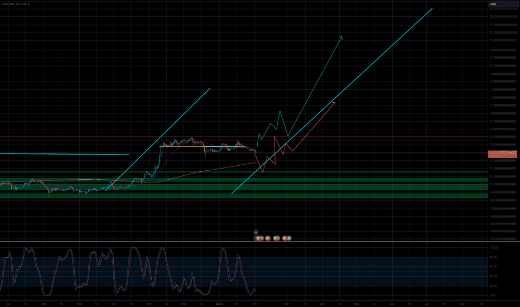This screenshot has width=520, height=307.
Task: Click the 20.00 oscillator scale label
Action: tap(493, 286)
